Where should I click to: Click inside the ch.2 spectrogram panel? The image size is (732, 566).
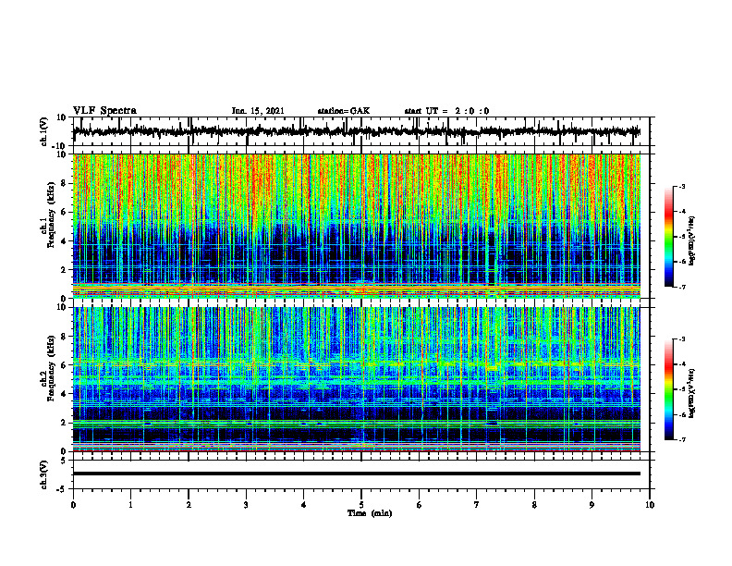[356, 379]
